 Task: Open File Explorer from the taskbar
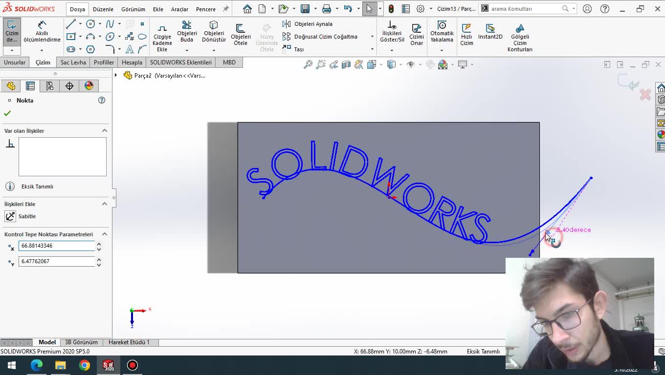[60, 365]
